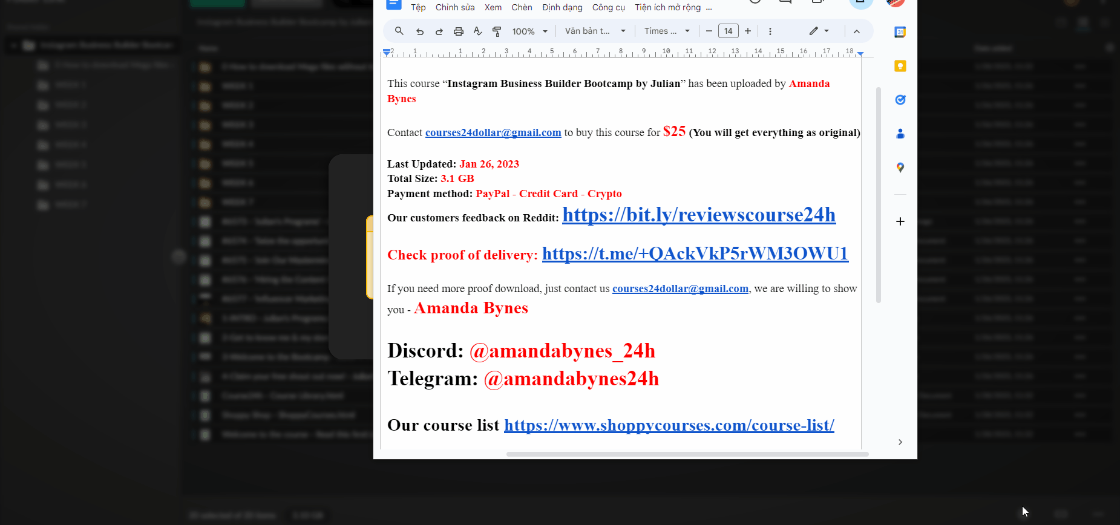Viewport: 1120px width, 525px height.
Task: Open Google Tasks side panel icon
Action: point(900,100)
